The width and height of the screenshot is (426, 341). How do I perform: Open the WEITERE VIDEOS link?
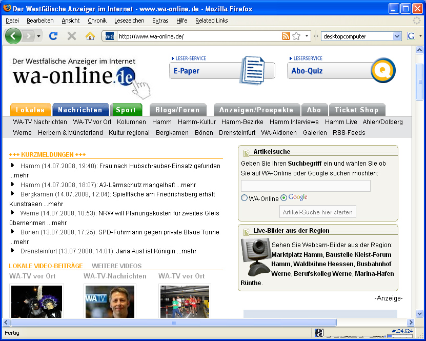click(116, 266)
